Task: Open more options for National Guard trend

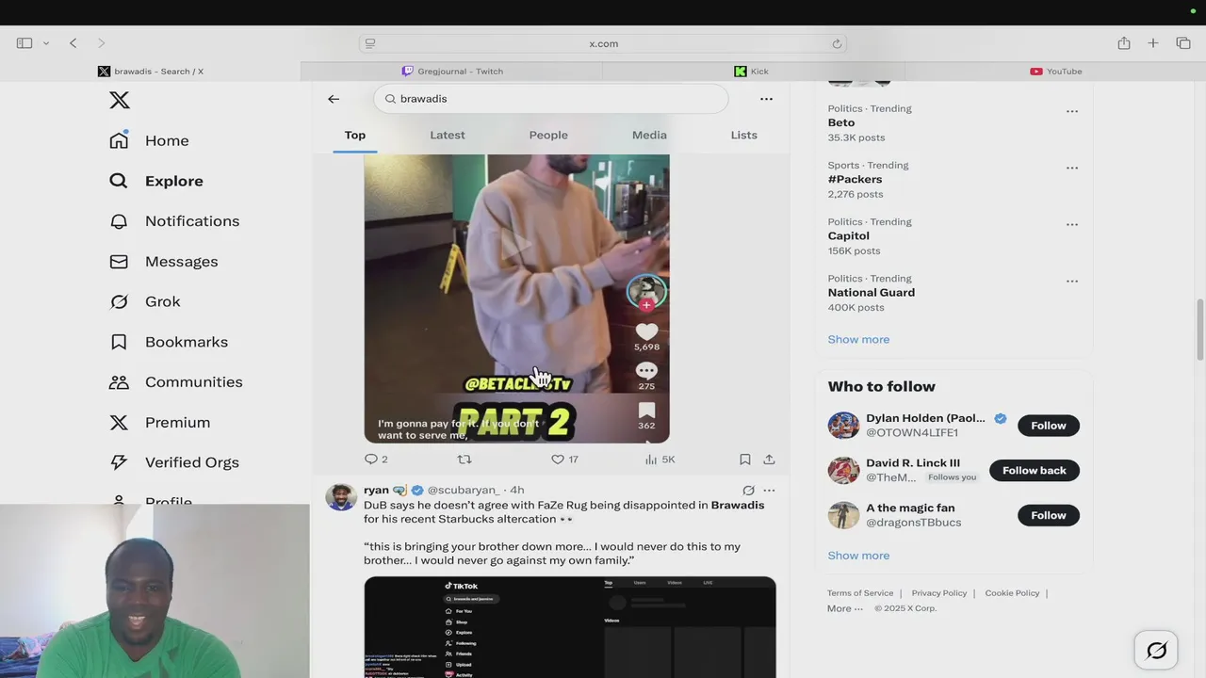Action: [x=1072, y=281]
